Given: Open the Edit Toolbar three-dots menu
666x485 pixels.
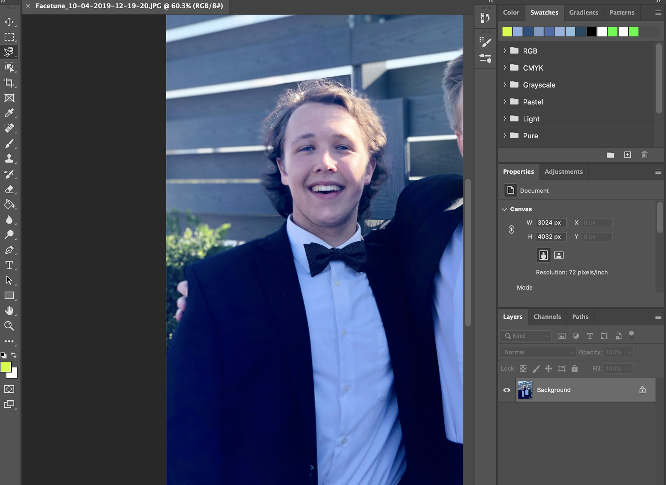Looking at the screenshot, I should (9, 341).
